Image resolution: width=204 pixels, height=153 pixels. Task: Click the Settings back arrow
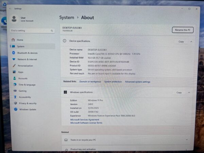click(x=10, y=8)
